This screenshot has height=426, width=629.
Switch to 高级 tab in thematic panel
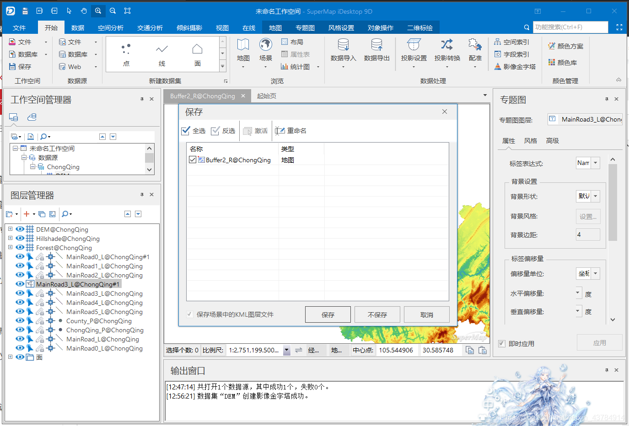pos(553,141)
